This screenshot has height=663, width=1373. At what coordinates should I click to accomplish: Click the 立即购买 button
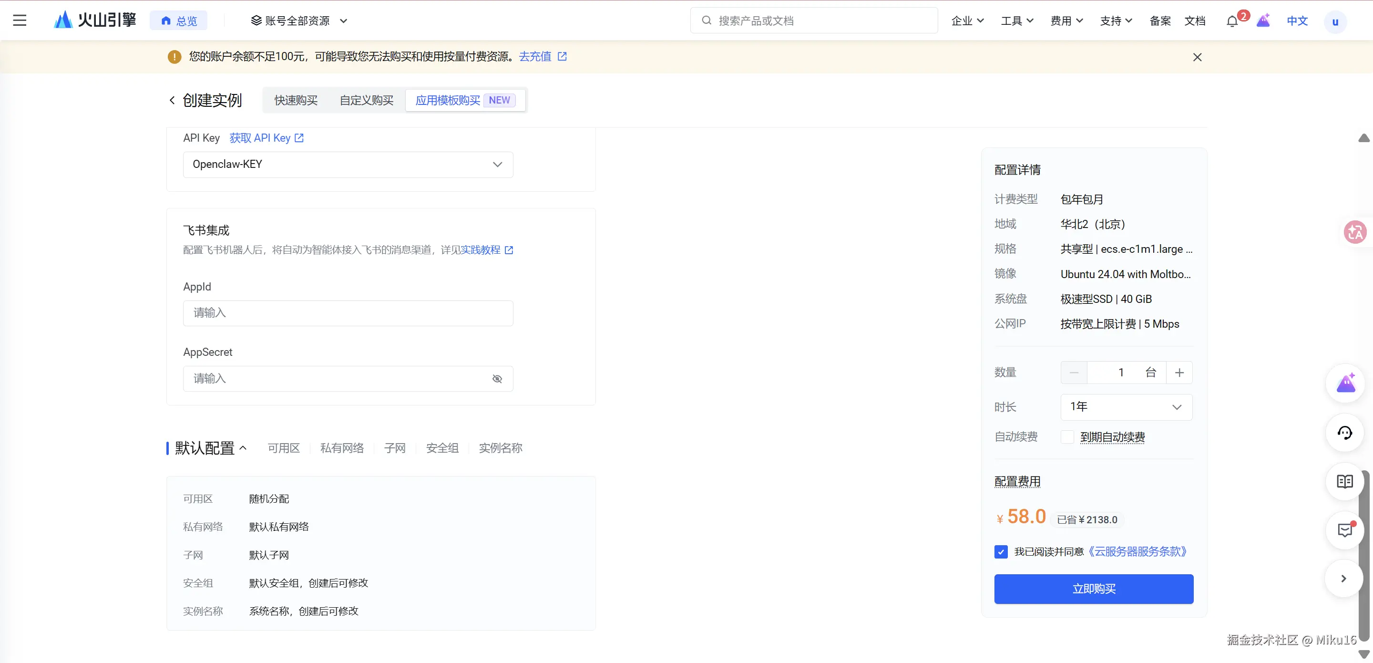pos(1093,589)
